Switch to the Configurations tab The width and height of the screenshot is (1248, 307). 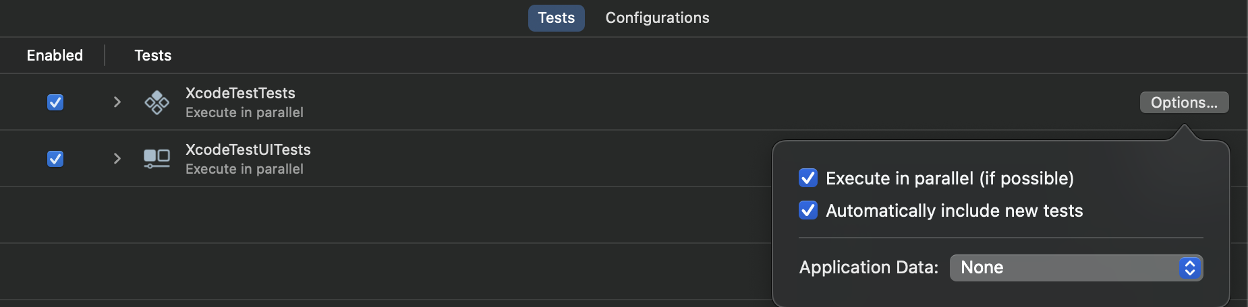click(x=657, y=18)
